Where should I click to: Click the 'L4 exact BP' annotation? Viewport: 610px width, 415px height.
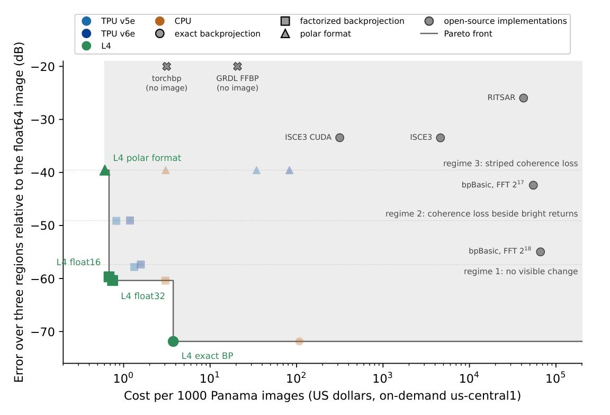click(208, 356)
